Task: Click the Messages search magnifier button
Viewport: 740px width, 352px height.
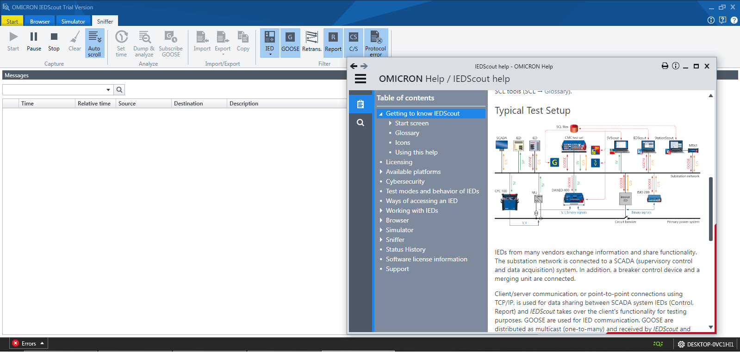Action: [119, 90]
